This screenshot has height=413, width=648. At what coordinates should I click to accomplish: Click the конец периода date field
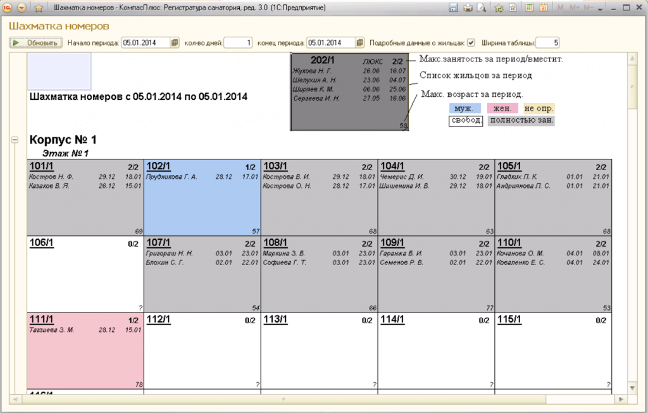coord(331,42)
